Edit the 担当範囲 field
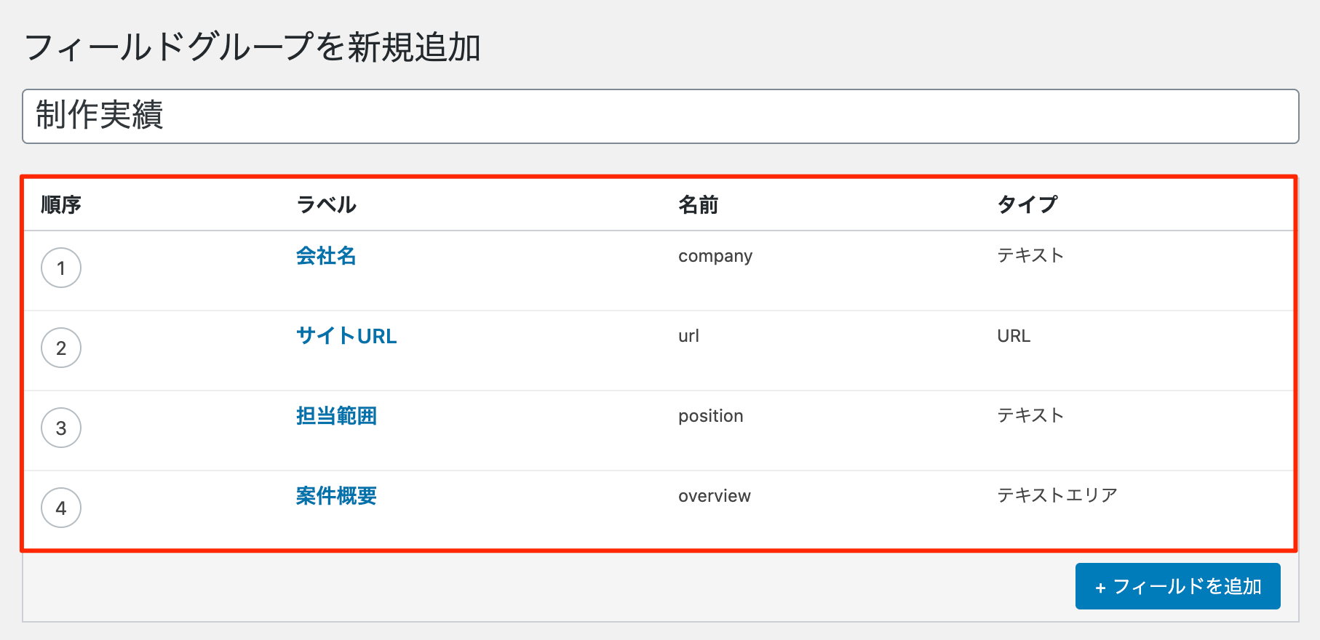This screenshot has height=640, width=1320. click(x=336, y=416)
